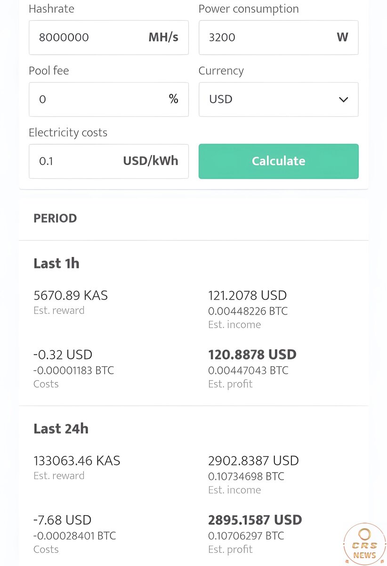Click the 2895.1587 USD profit value

click(255, 520)
